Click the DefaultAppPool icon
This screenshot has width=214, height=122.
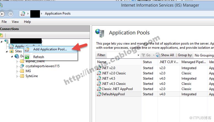coord(99,94)
